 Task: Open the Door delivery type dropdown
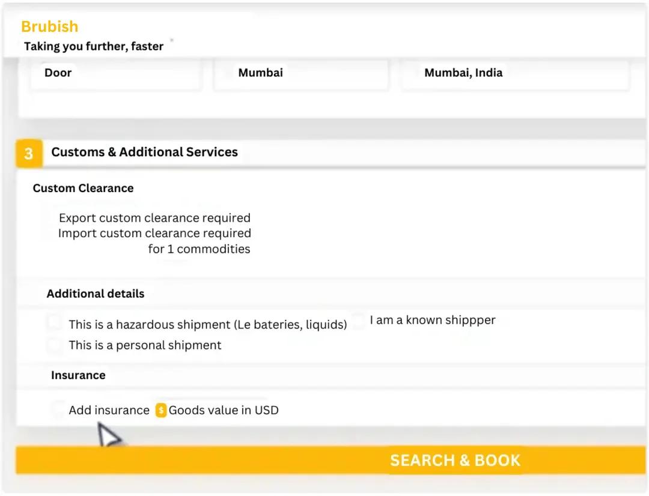pos(115,74)
